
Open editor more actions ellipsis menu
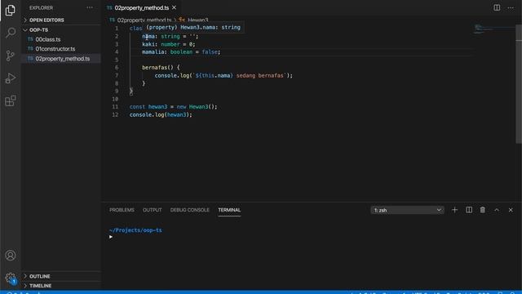click(x=511, y=7)
